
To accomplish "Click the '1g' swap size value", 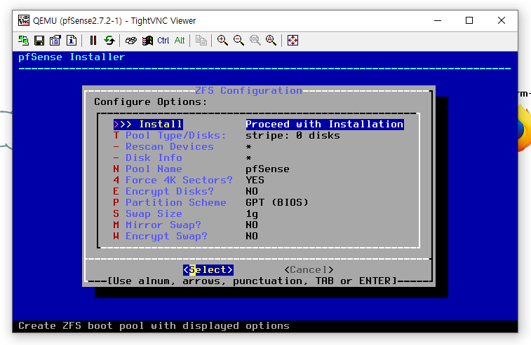I will pyautogui.click(x=252, y=214).
